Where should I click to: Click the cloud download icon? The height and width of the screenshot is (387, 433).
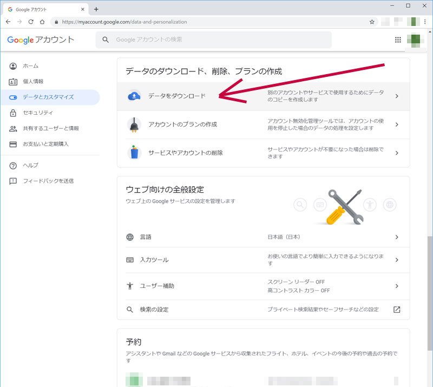tap(134, 96)
